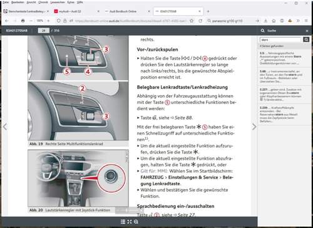Close the Suche search panel
Screen dimensions: 313x228
tap(307, 31)
